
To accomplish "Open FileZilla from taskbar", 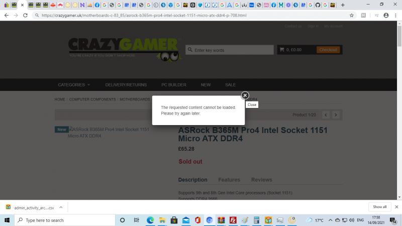I will 233,220.
